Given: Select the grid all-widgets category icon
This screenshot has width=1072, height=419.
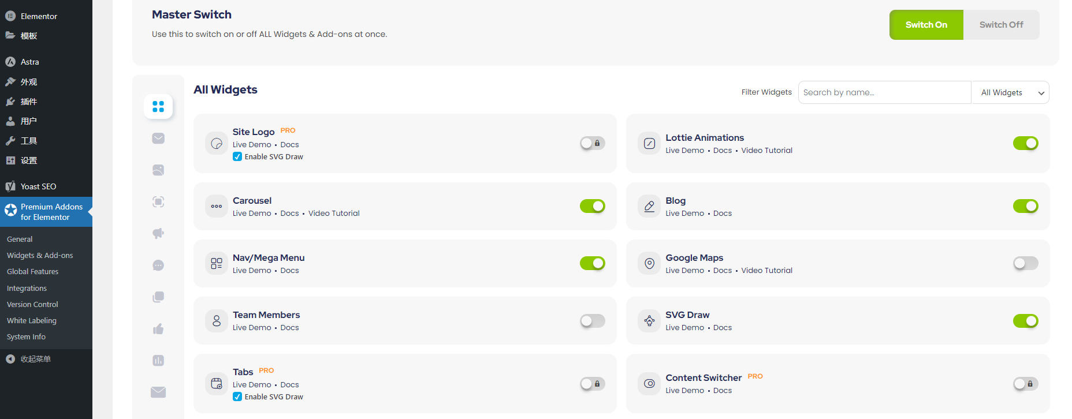Looking at the screenshot, I should 158,107.
